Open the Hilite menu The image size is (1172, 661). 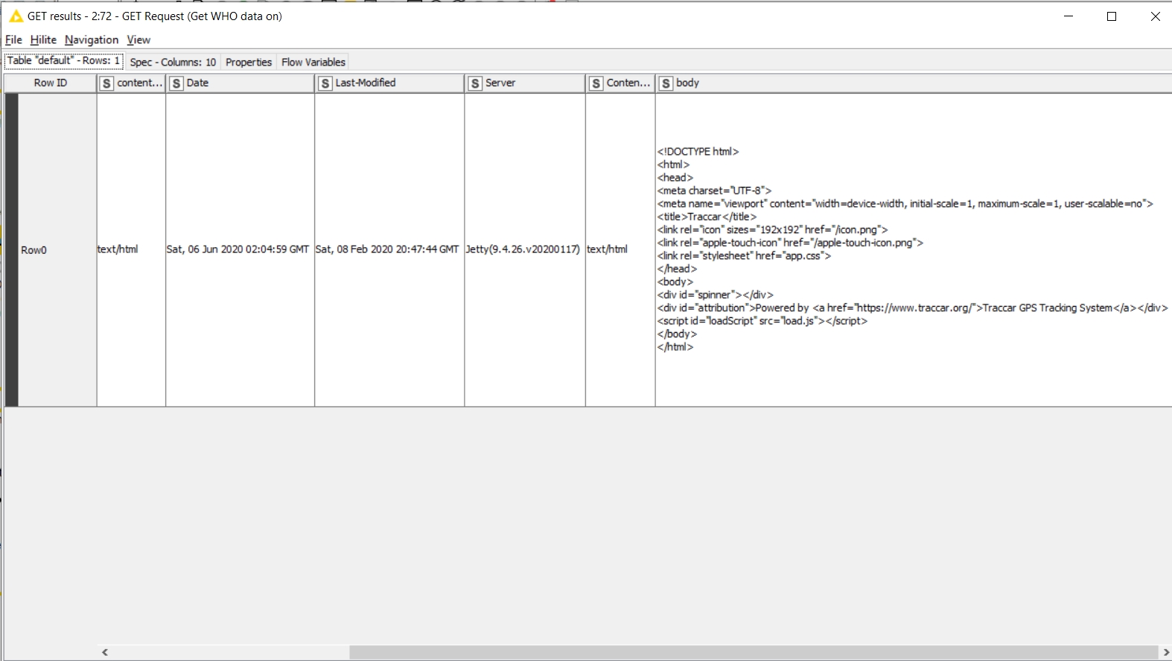pos(43,39)
